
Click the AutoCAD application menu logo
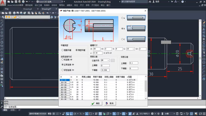click(3, 3)
